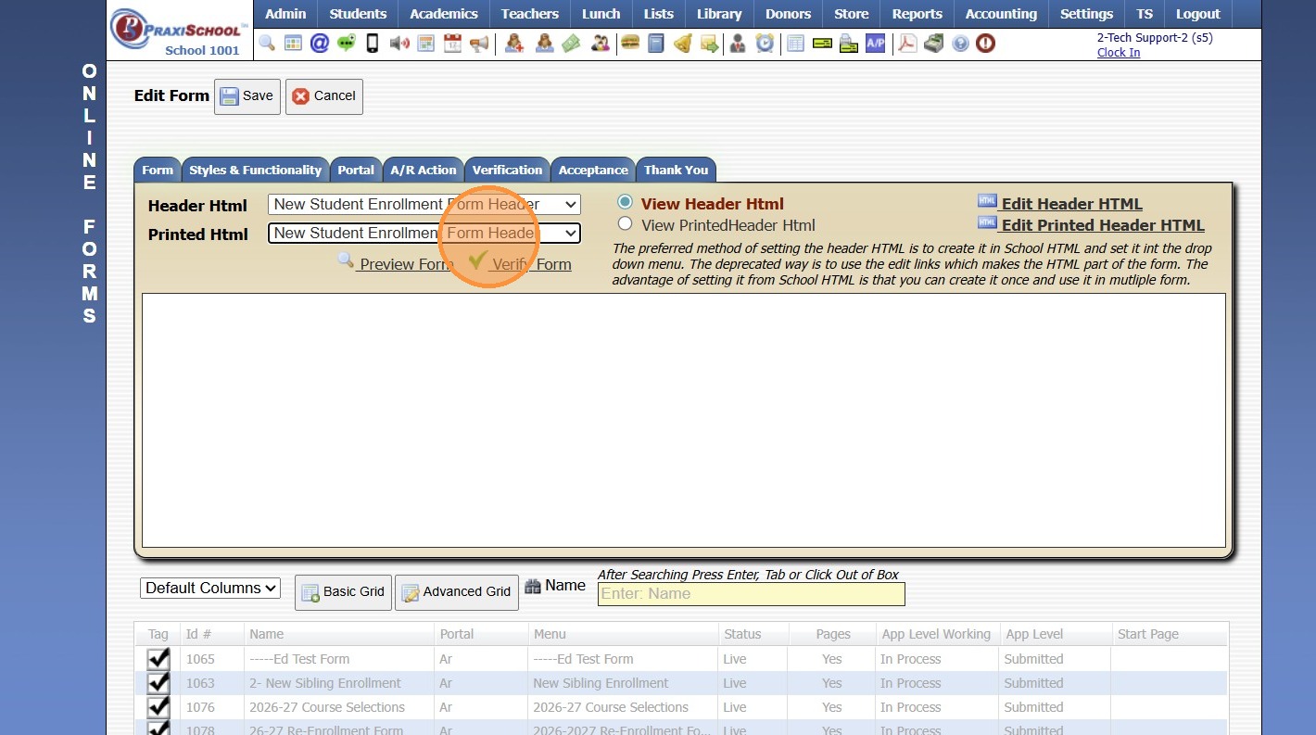The width and height of the screenshot is (1316, 735).
Task: Click the businessman in suit icon
Action: 738,43
